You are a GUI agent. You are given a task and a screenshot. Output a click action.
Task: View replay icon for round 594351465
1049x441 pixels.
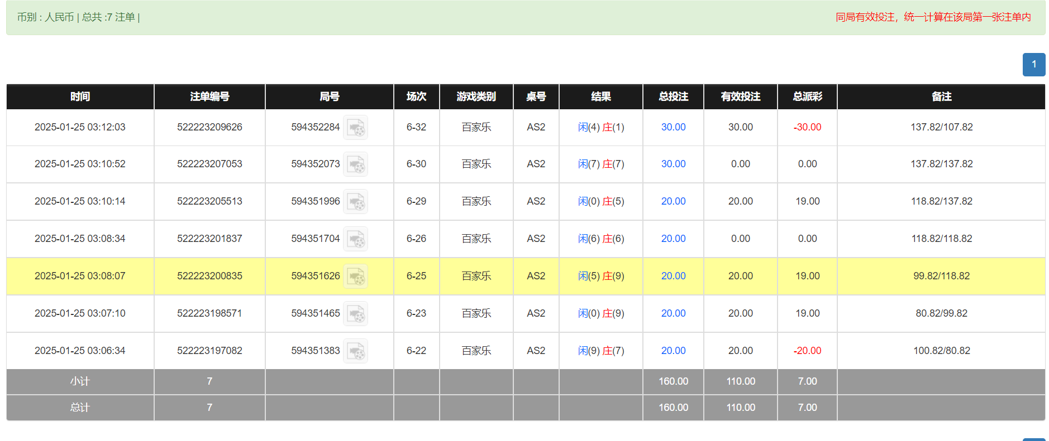(x=355, y=314)
